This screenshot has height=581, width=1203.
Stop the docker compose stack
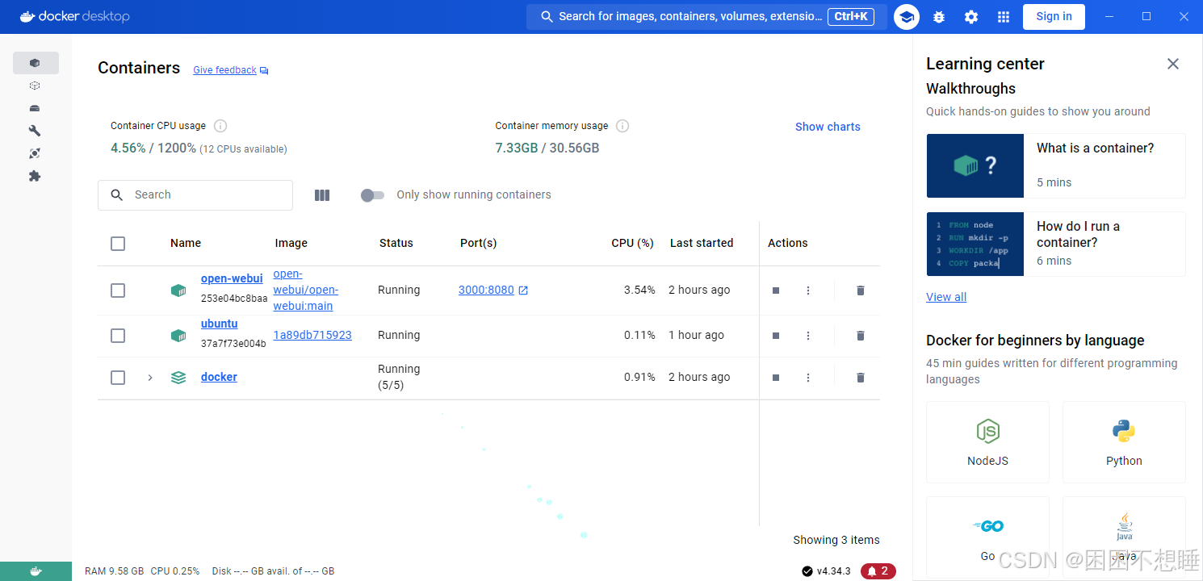click(x=776, y=378)
